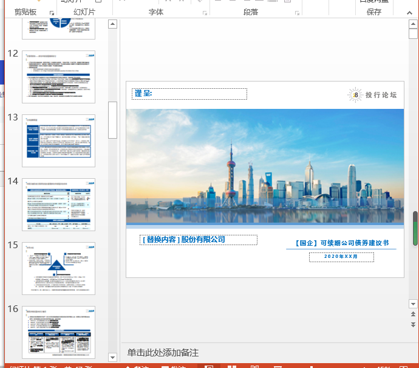Select slide 15 thumbnail with triangle diagram
This screenshot has width=419, height=368.
(58, 268)
